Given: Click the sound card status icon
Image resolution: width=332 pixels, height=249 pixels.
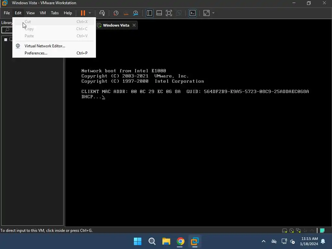Looking at the screenshot, I should (305, 231).
